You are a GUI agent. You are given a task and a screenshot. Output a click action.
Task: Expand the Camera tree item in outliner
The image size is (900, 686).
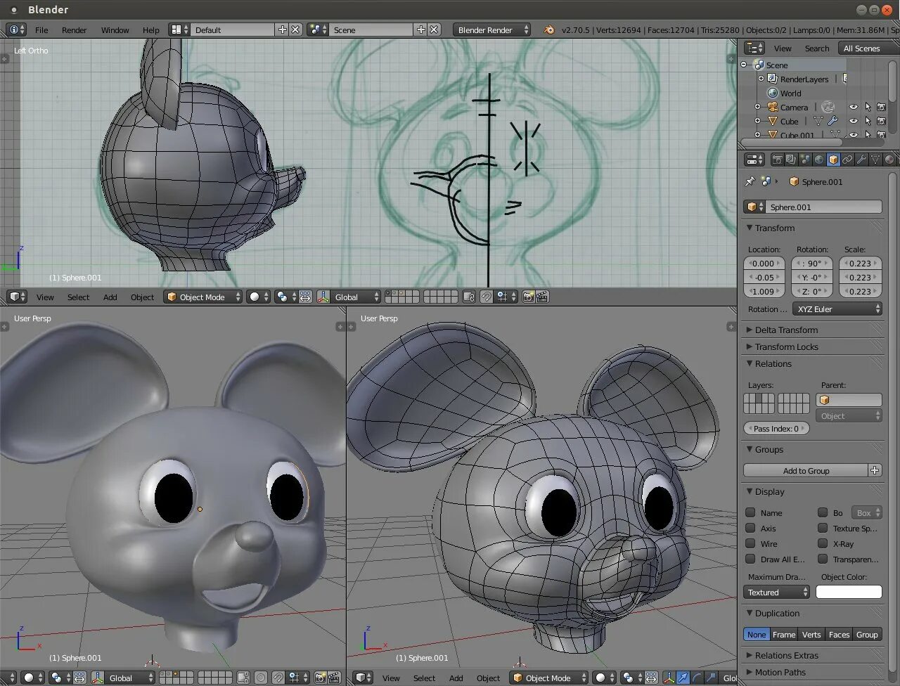(757, 107)
